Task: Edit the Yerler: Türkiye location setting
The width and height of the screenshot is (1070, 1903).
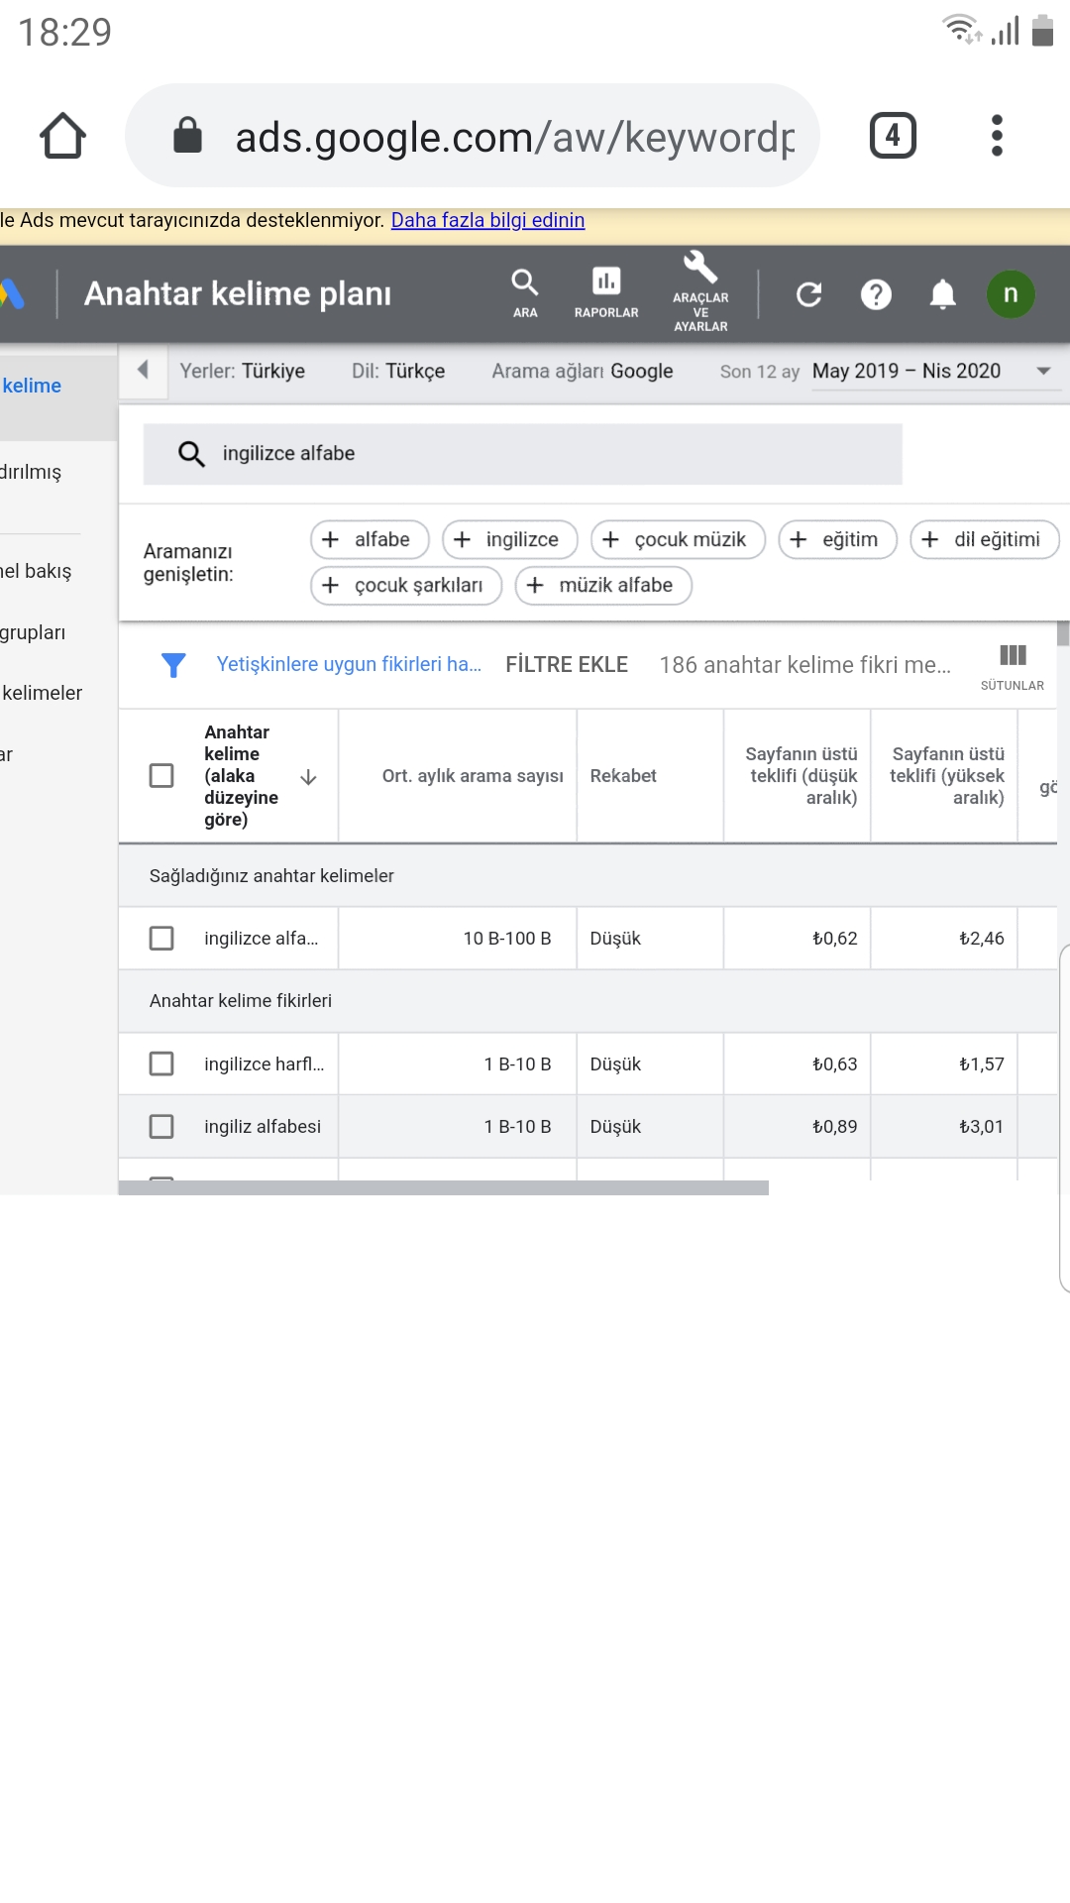Action: (243, 371)
